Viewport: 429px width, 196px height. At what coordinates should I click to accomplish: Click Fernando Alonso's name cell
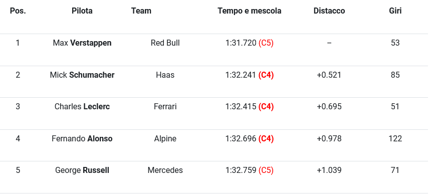pos(82,139)
